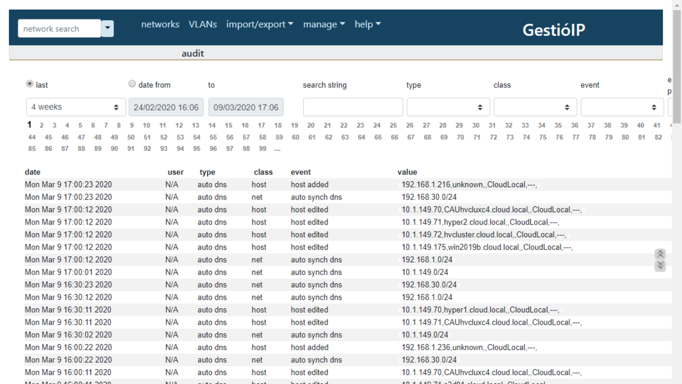Click value '10.1.149.71,hyper2.cloud.local,,CloudLocal,---,'
The height and width of the screenshot is (384, 682).
(x=480, y=222)
